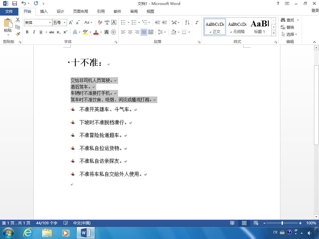Apply the 正文 style

pos(215,27)
